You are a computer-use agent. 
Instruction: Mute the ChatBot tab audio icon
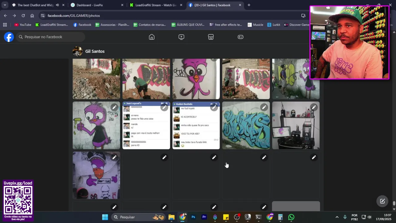click(x=57, y=5)
